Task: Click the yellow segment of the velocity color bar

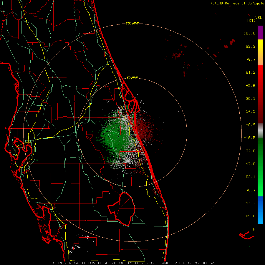Action: (260, 52)
